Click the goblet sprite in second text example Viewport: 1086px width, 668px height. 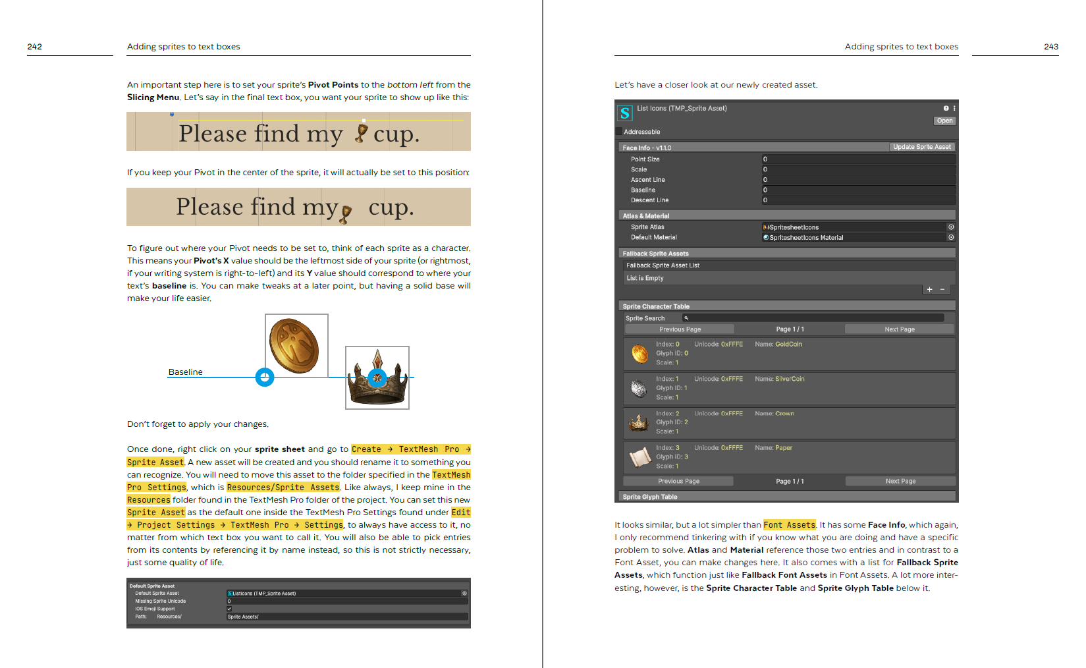click(x=346, y=214)
